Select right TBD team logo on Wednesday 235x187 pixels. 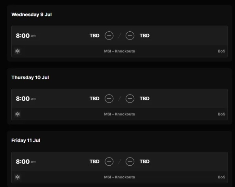(x=130, y=36)
